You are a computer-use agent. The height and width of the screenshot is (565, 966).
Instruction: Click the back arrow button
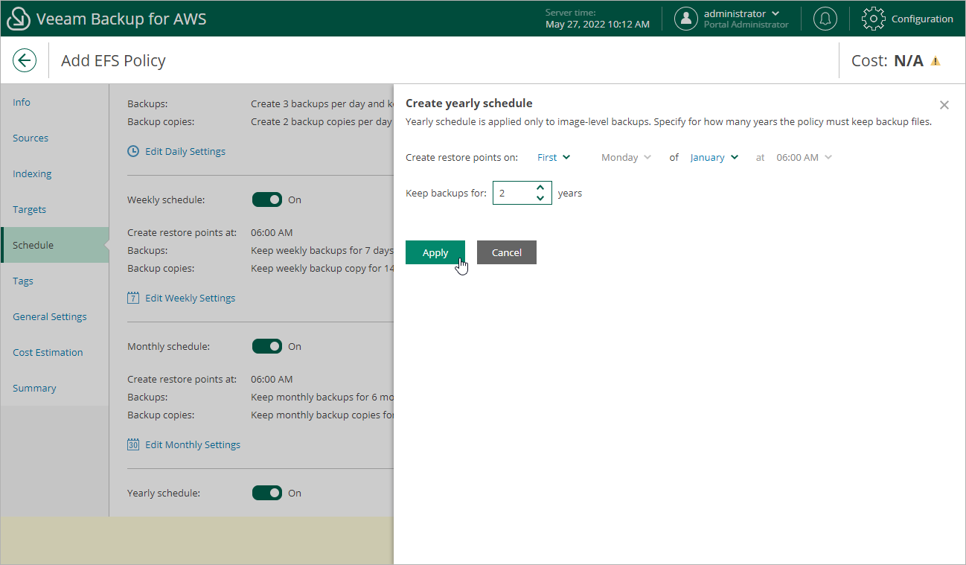point(25,60)
